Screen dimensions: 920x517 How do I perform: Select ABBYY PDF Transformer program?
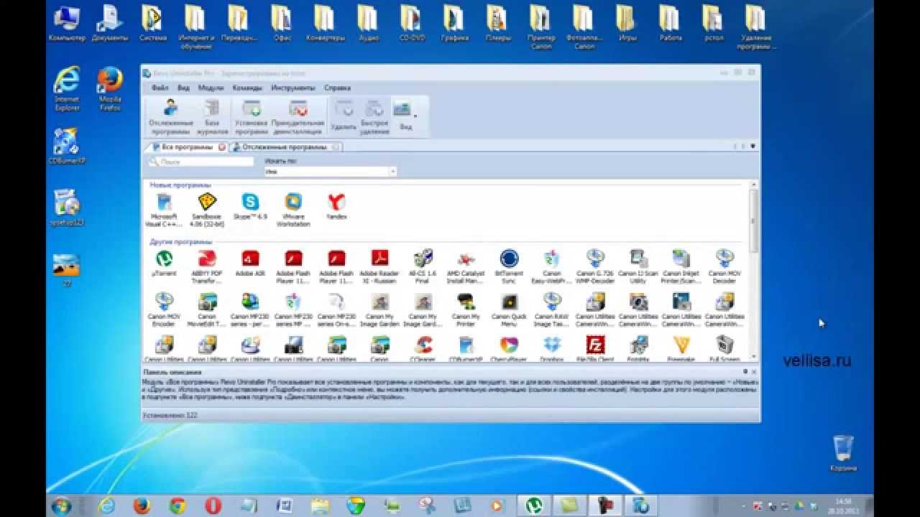(207, 267)
